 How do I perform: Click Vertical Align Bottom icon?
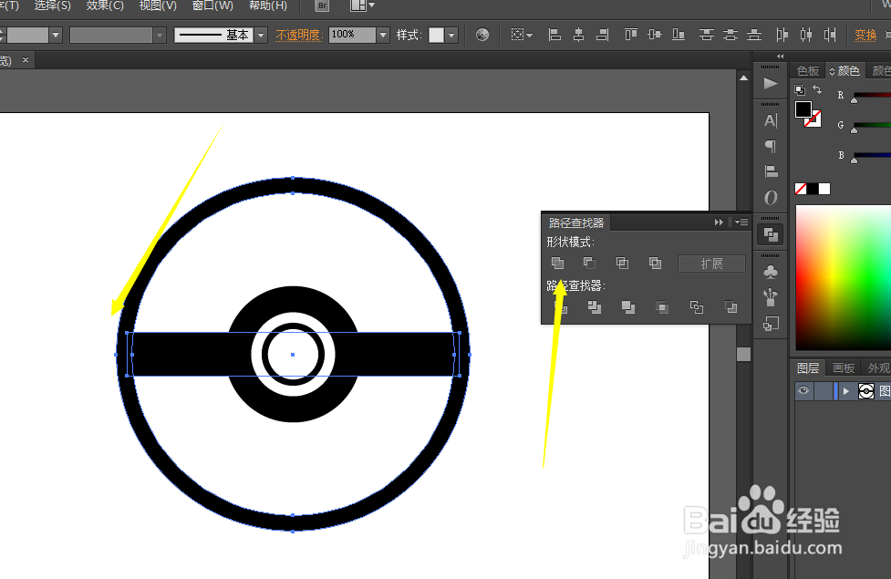click(x=679, y=36)
